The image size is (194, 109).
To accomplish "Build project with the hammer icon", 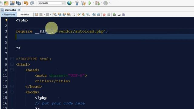I will click(x=77, y=3).
